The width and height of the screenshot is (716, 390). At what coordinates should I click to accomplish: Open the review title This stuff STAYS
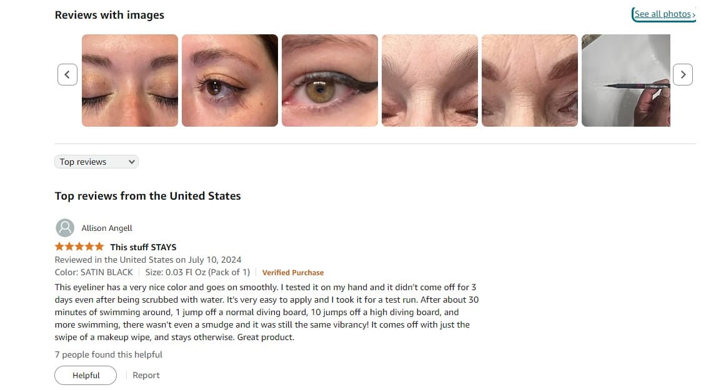143,247
